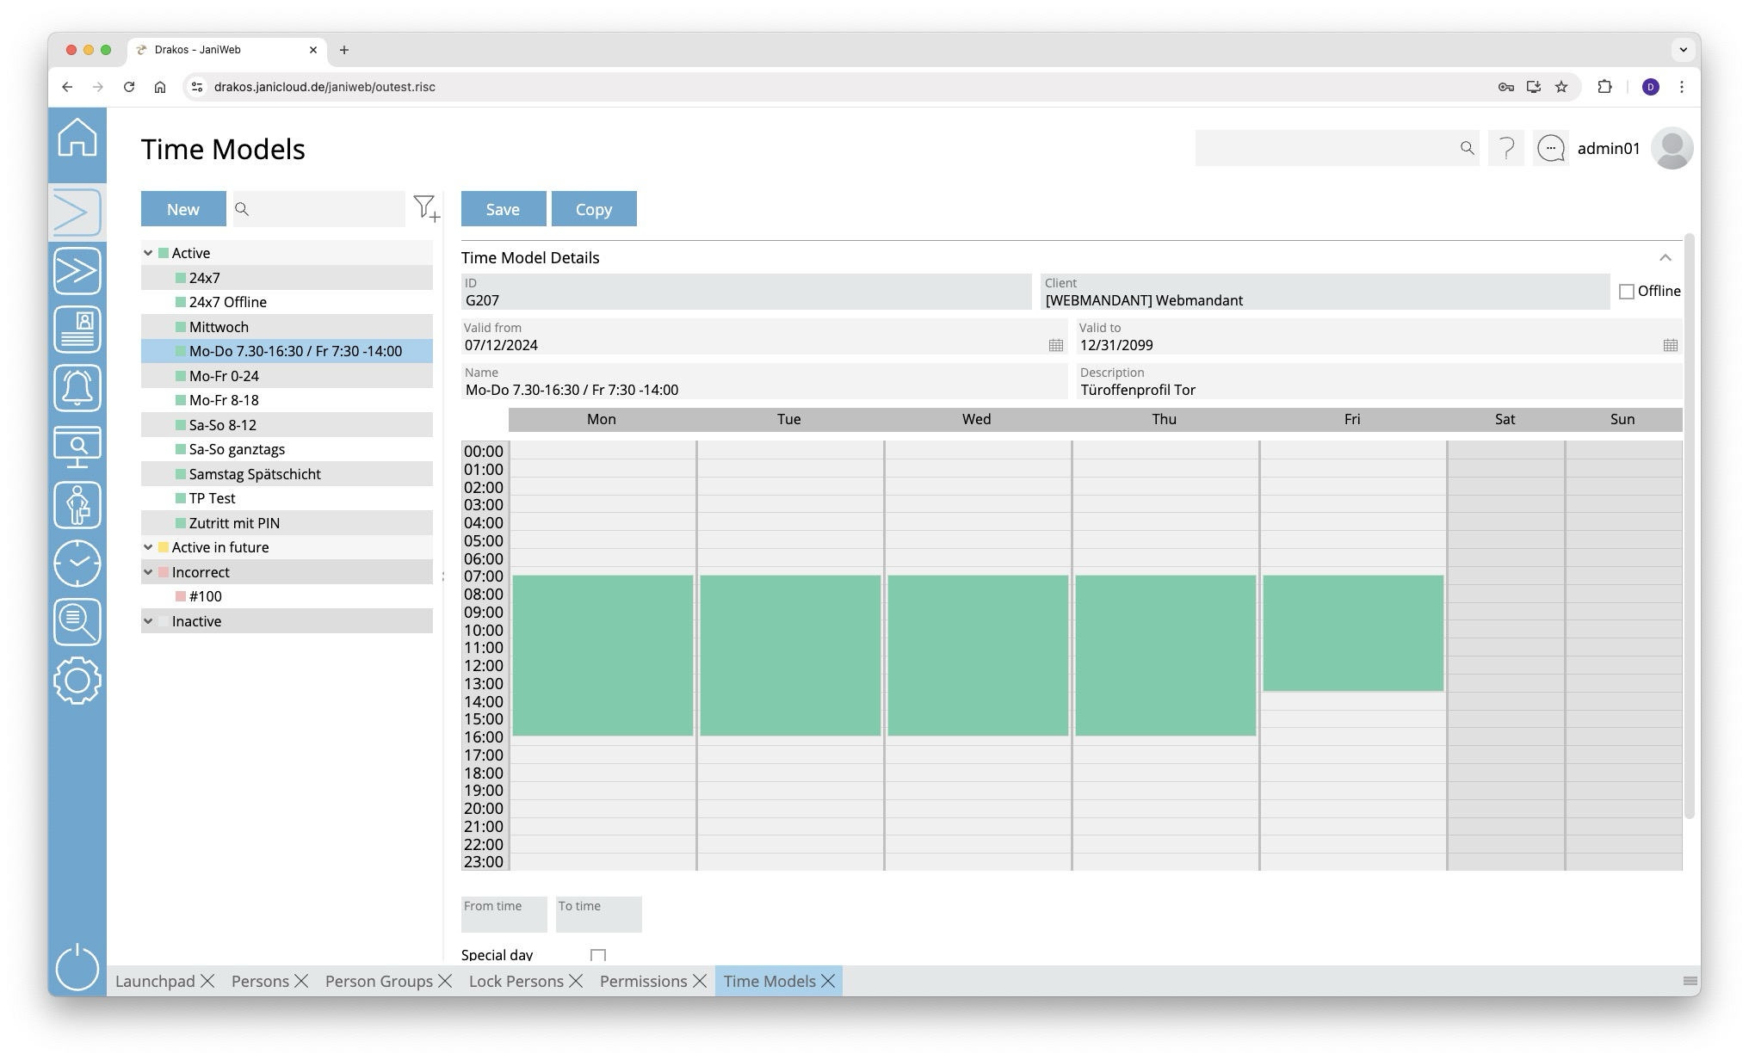Click the add filter funnel icon
The width and height of the screenshot is (1749, 1060).
(426, 208)
